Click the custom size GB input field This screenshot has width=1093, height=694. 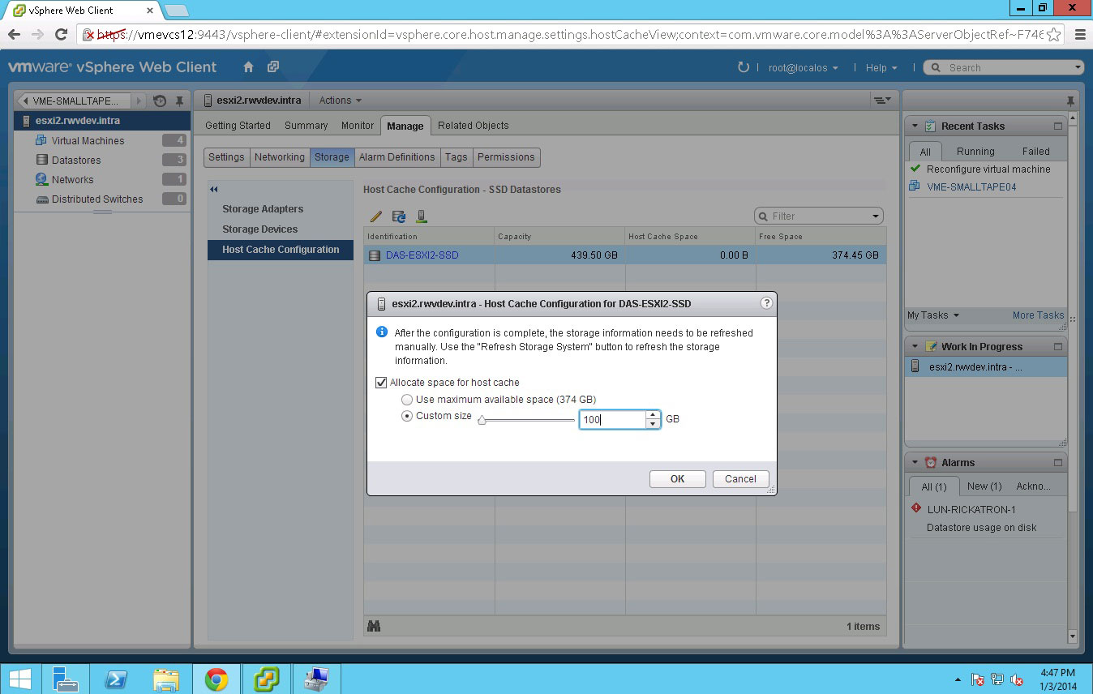[612, 420]
